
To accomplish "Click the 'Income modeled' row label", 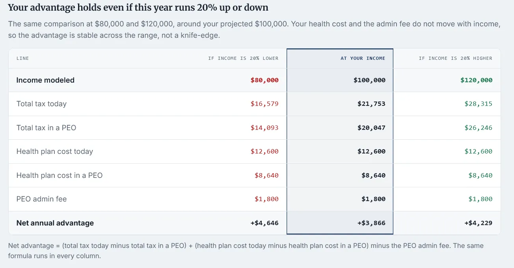I will (x=45, y=80).
